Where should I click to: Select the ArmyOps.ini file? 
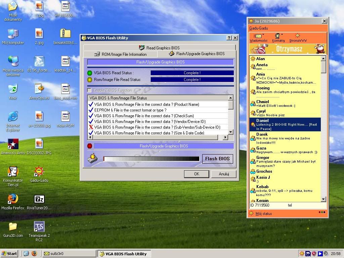tap(39, 91)
